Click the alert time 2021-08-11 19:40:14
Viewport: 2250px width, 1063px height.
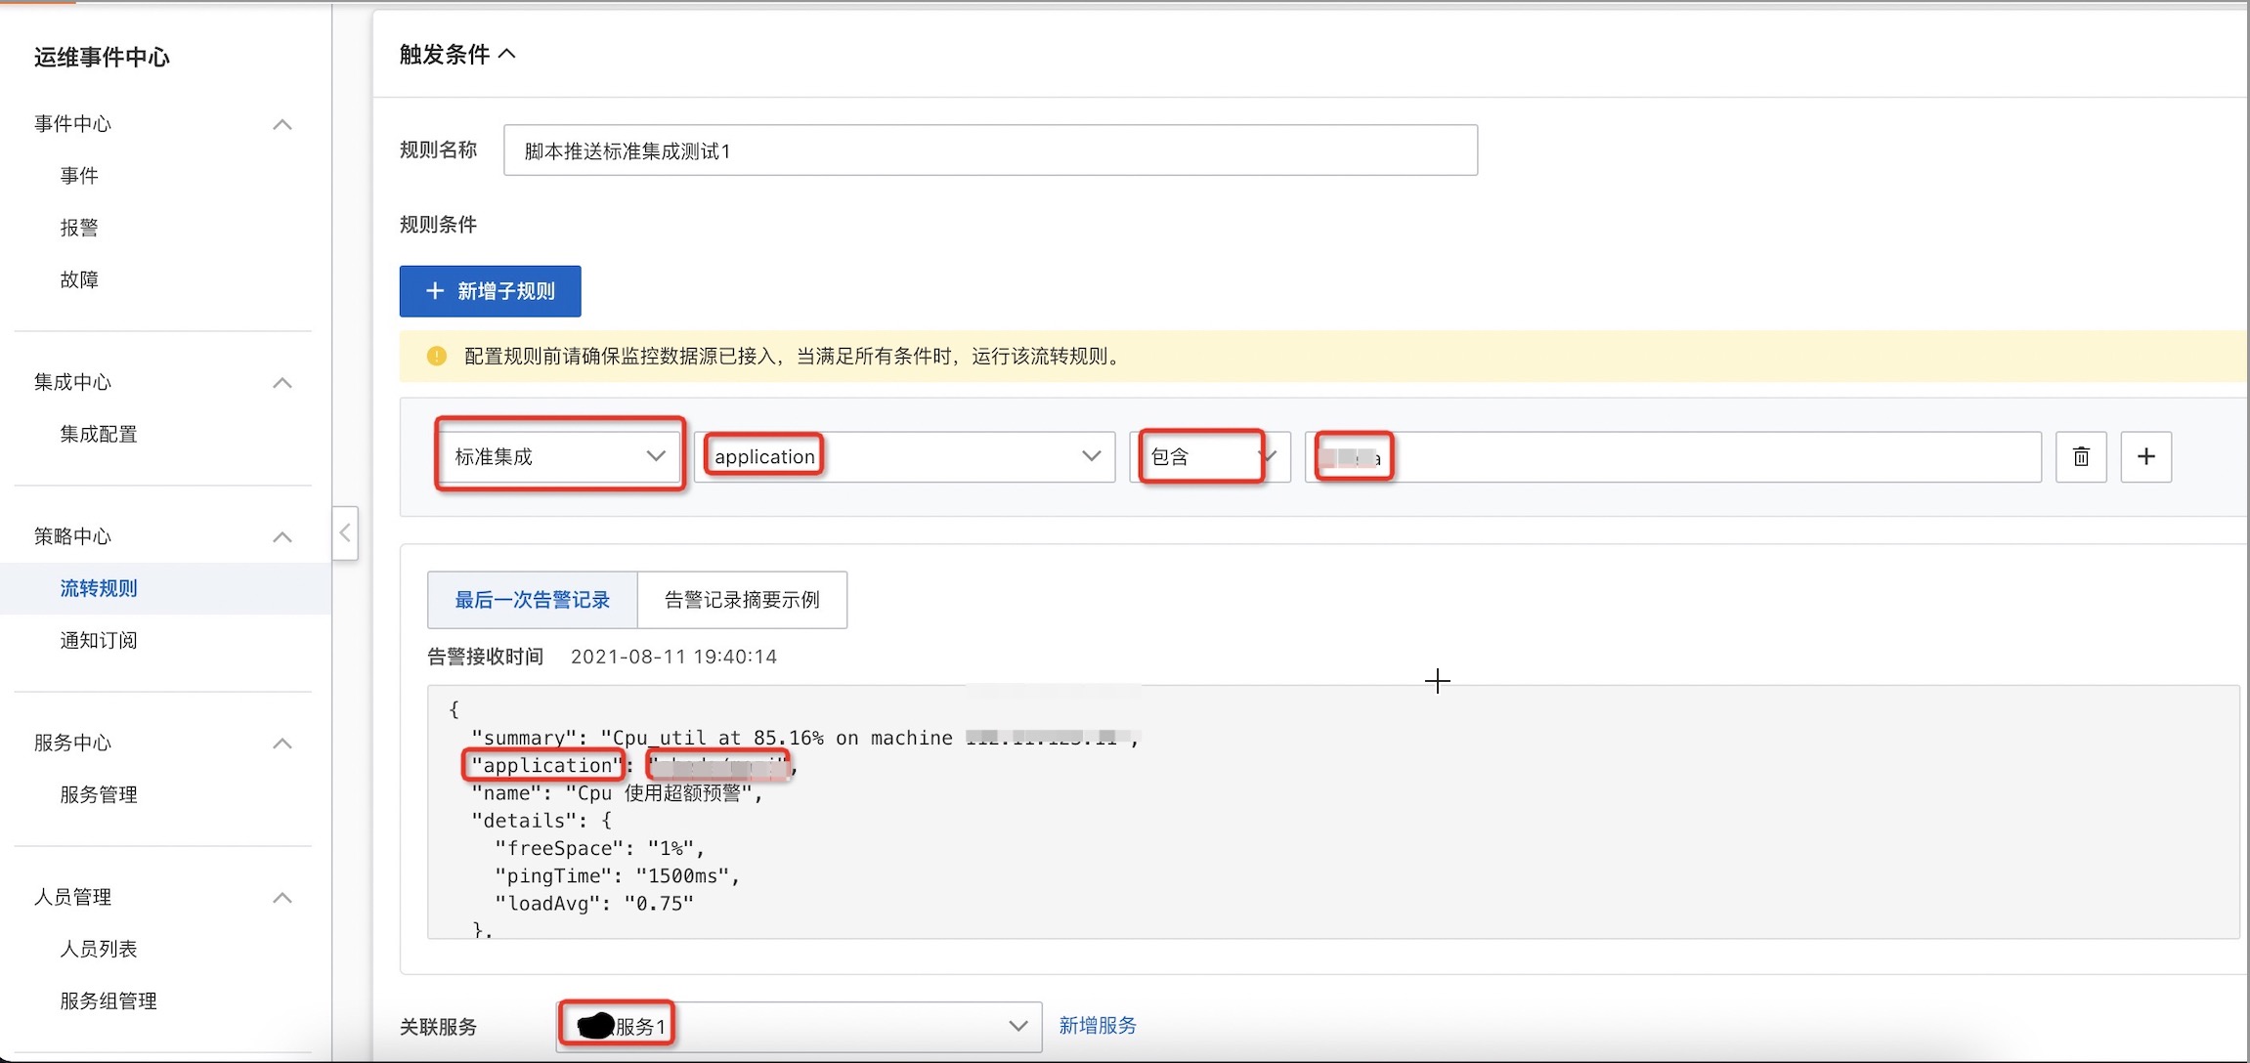tap(674, 657)
